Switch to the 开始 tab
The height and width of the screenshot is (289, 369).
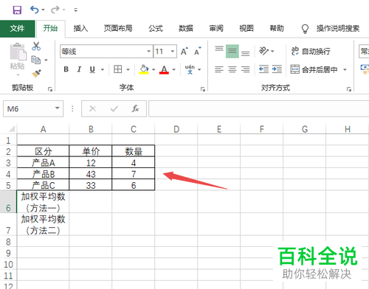pos(50,29)
